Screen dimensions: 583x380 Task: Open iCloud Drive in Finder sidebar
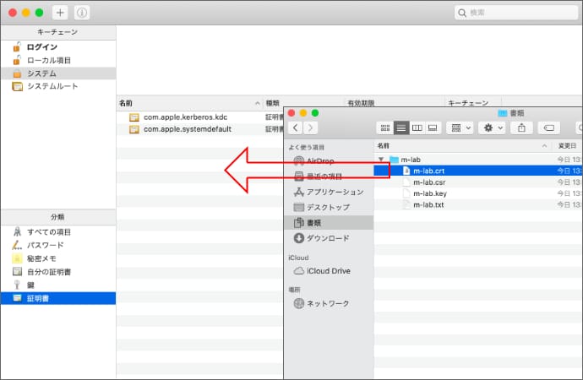pyautogui.click(x=328, y=270)
